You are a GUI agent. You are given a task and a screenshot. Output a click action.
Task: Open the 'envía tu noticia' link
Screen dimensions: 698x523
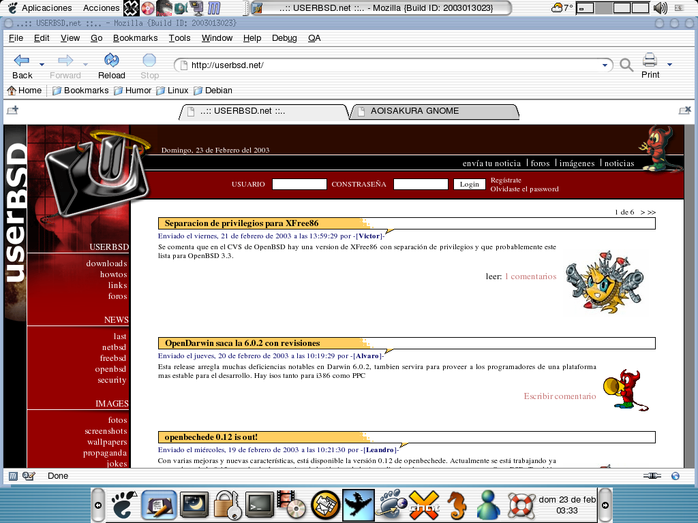(491, 163)
